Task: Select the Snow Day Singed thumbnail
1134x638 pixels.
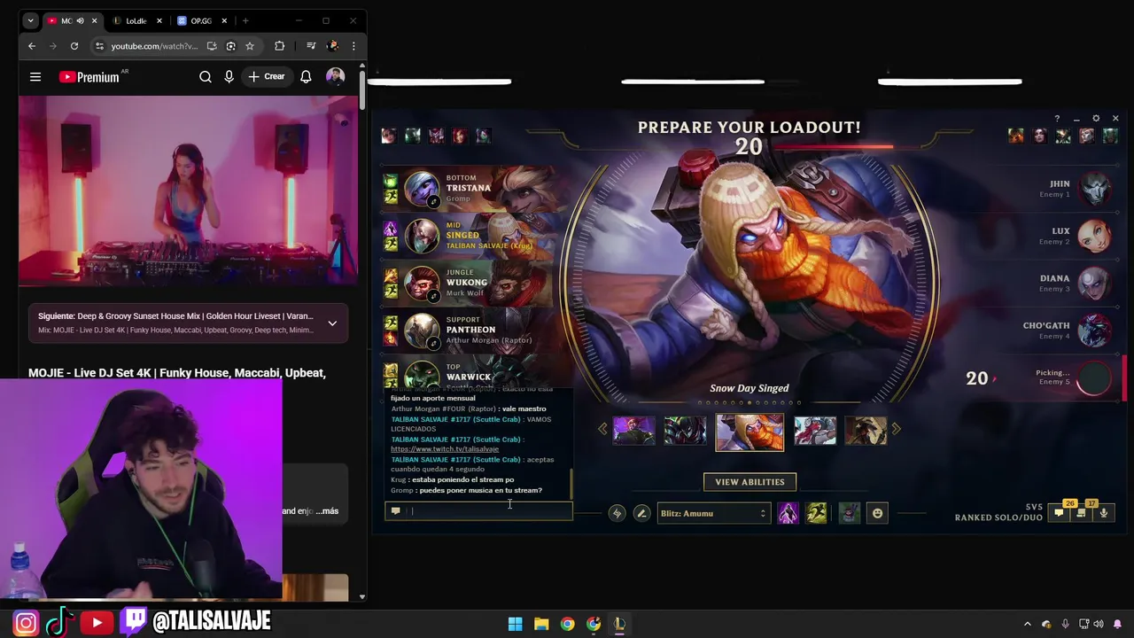Action: [x=750, y=432]
